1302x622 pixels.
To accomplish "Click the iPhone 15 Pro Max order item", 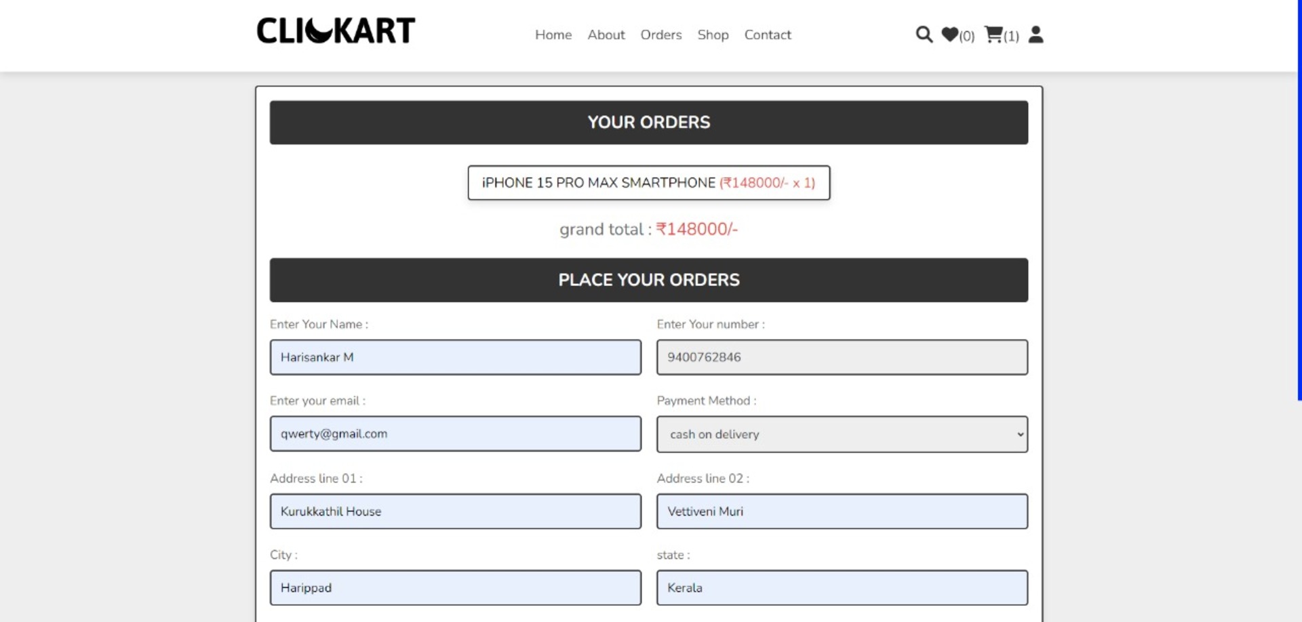I will coord(649,183).
